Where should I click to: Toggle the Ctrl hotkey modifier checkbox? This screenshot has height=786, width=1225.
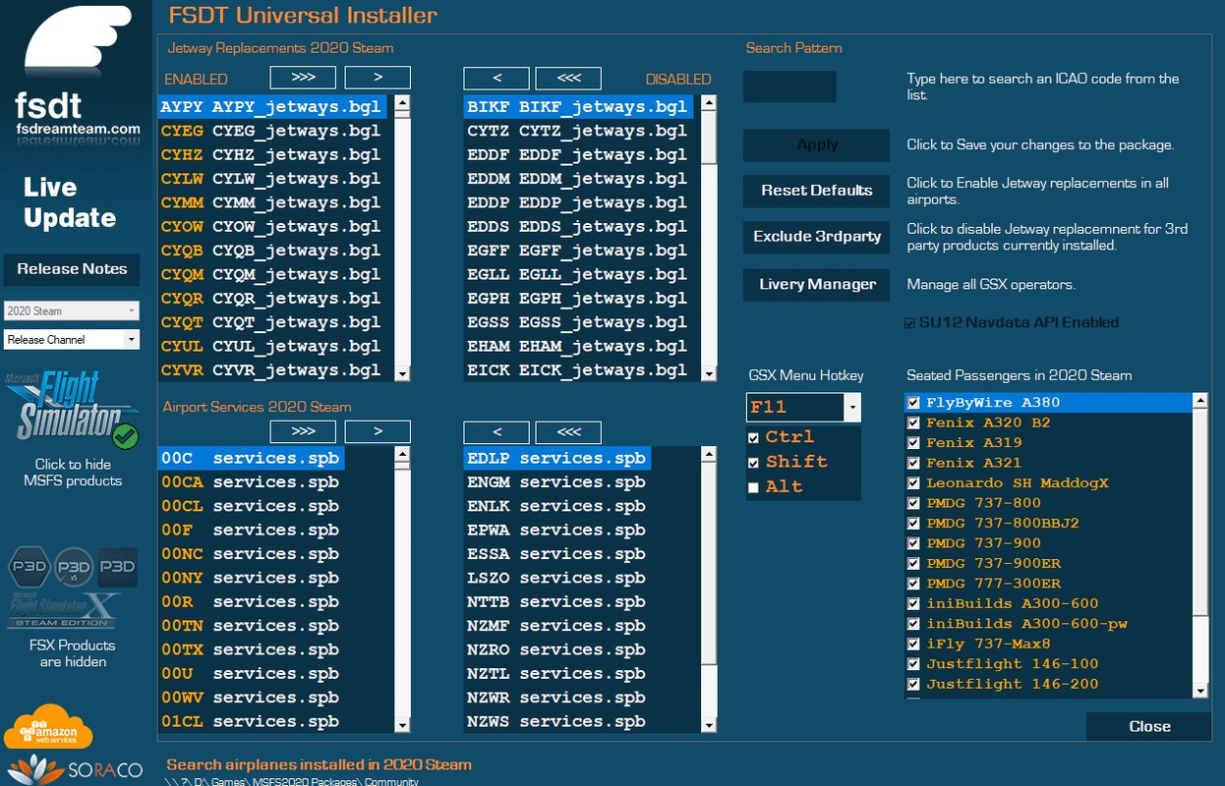[x=754, y=437]
